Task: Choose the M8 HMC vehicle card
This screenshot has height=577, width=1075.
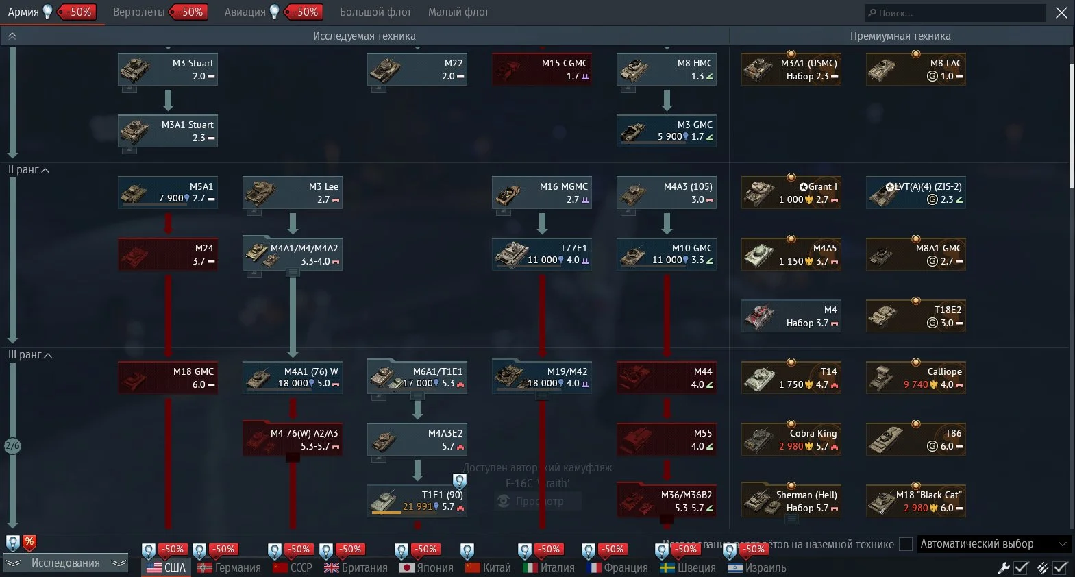Action: [x=667, y=70]
